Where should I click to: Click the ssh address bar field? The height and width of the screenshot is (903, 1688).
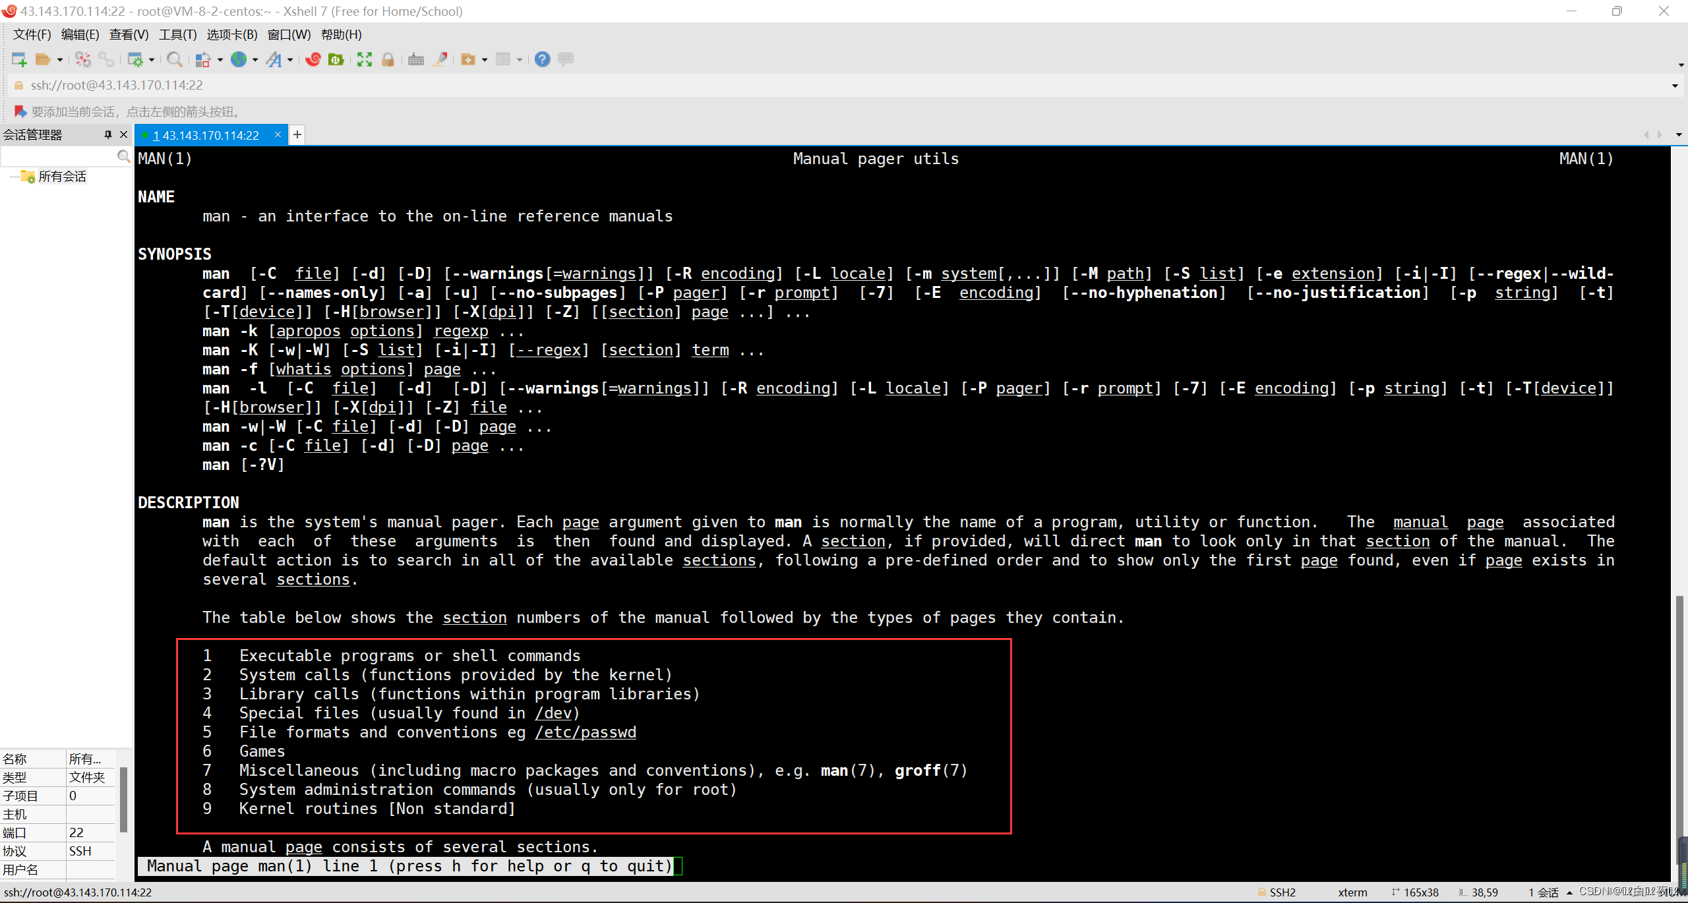(x=837, y=85)
